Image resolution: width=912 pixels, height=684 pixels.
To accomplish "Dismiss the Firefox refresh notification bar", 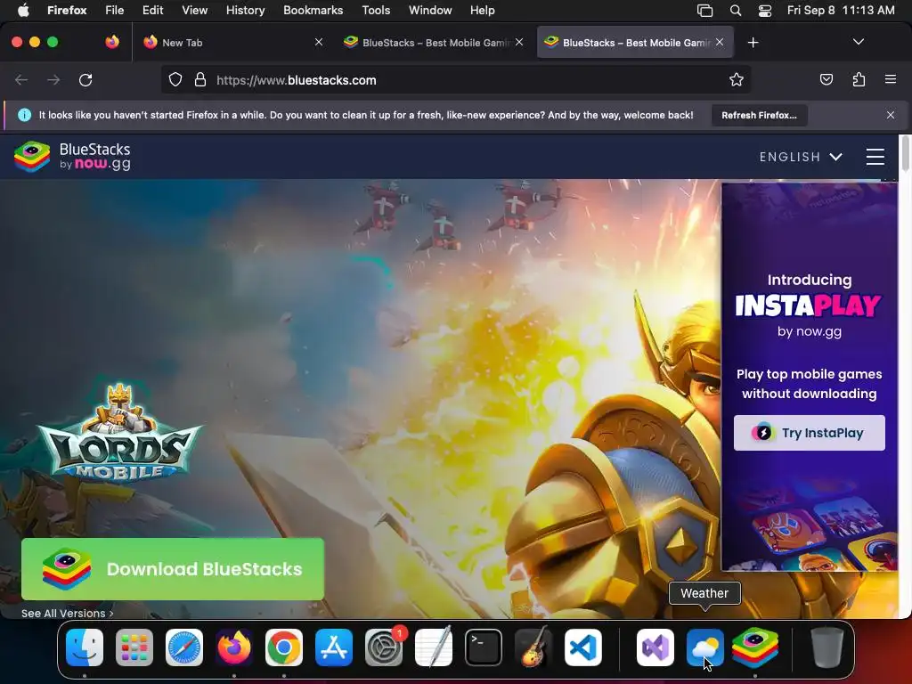I will pos(891,115).
